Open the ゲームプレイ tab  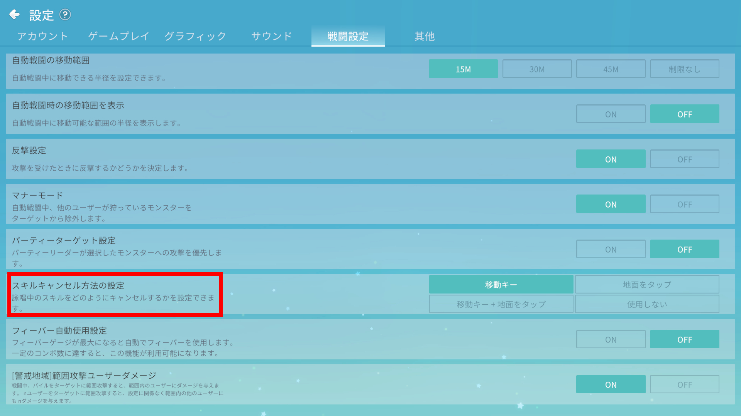coord(118,36)
